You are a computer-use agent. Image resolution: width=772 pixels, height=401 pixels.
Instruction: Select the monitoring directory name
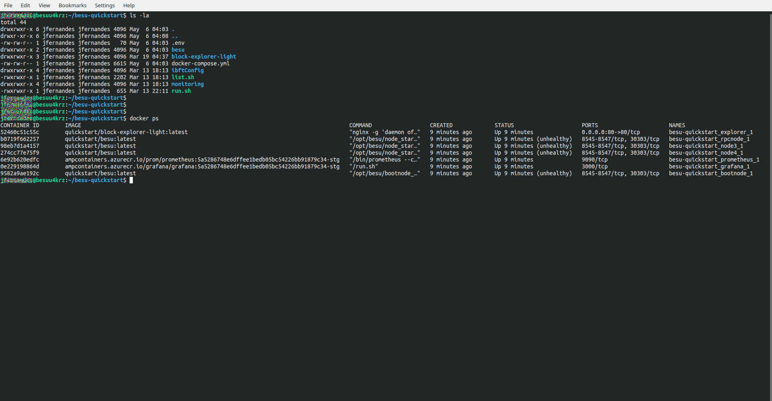point(187,84)
